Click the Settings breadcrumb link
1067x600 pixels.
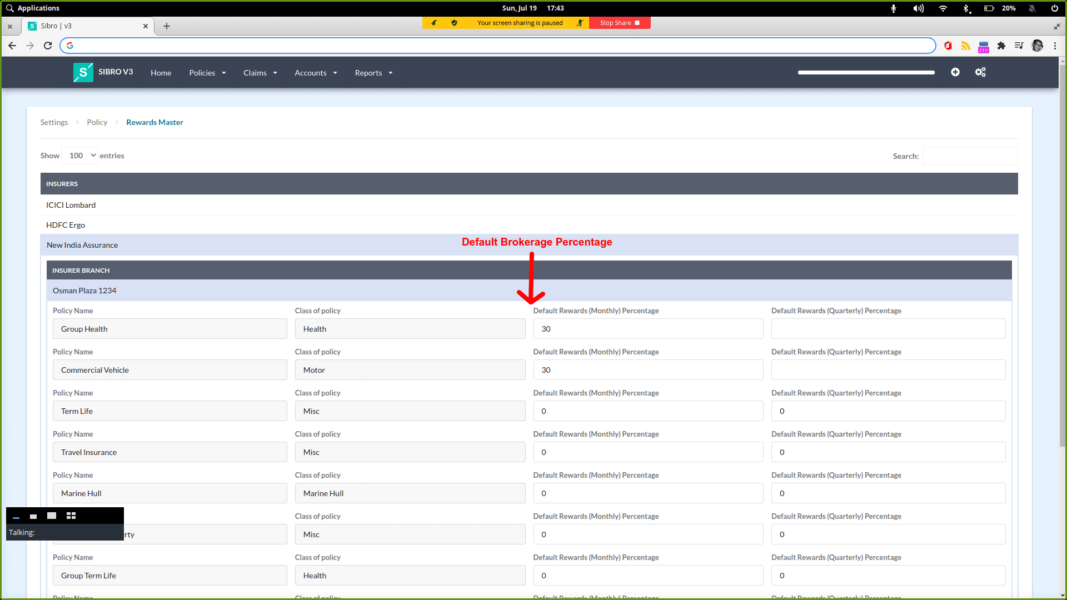[54, 122]
